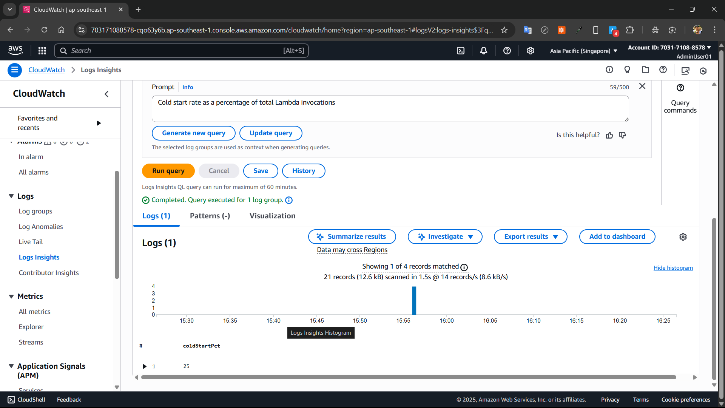The image size is (725, 408).
Task: Focus the AWS Search field
Action: [x=181, y=51]
